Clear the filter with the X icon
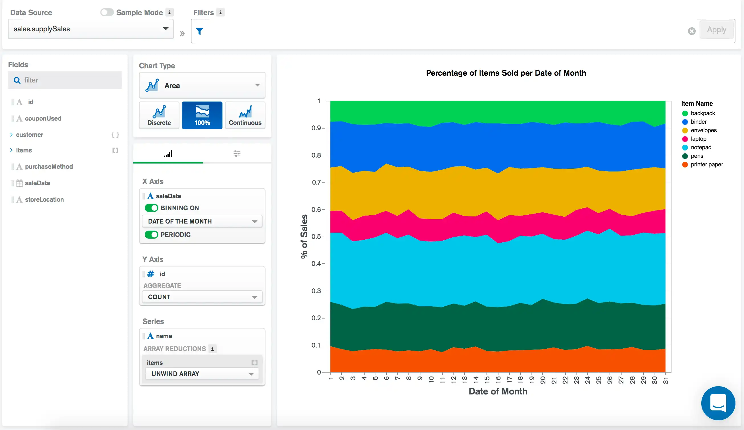 pyautogui.click(x=692, y=31)
